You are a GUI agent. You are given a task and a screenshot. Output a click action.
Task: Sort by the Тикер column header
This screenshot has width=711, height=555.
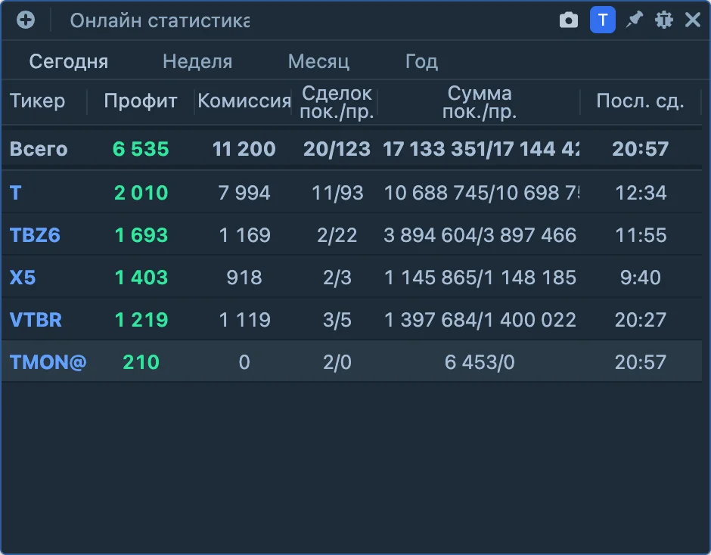(37, 101)
